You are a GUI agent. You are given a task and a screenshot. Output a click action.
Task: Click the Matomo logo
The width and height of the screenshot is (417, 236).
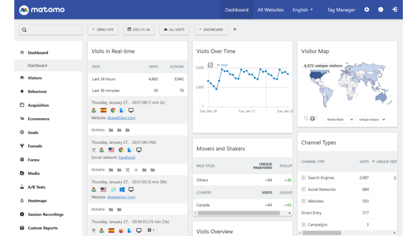click(x=42, y=10)
